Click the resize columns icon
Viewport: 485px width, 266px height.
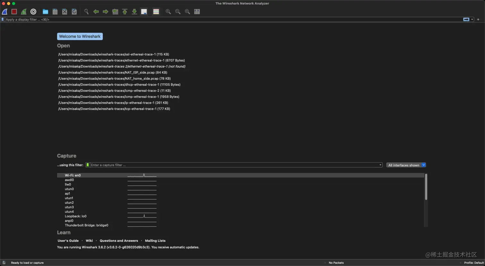[x=197, y=12]
